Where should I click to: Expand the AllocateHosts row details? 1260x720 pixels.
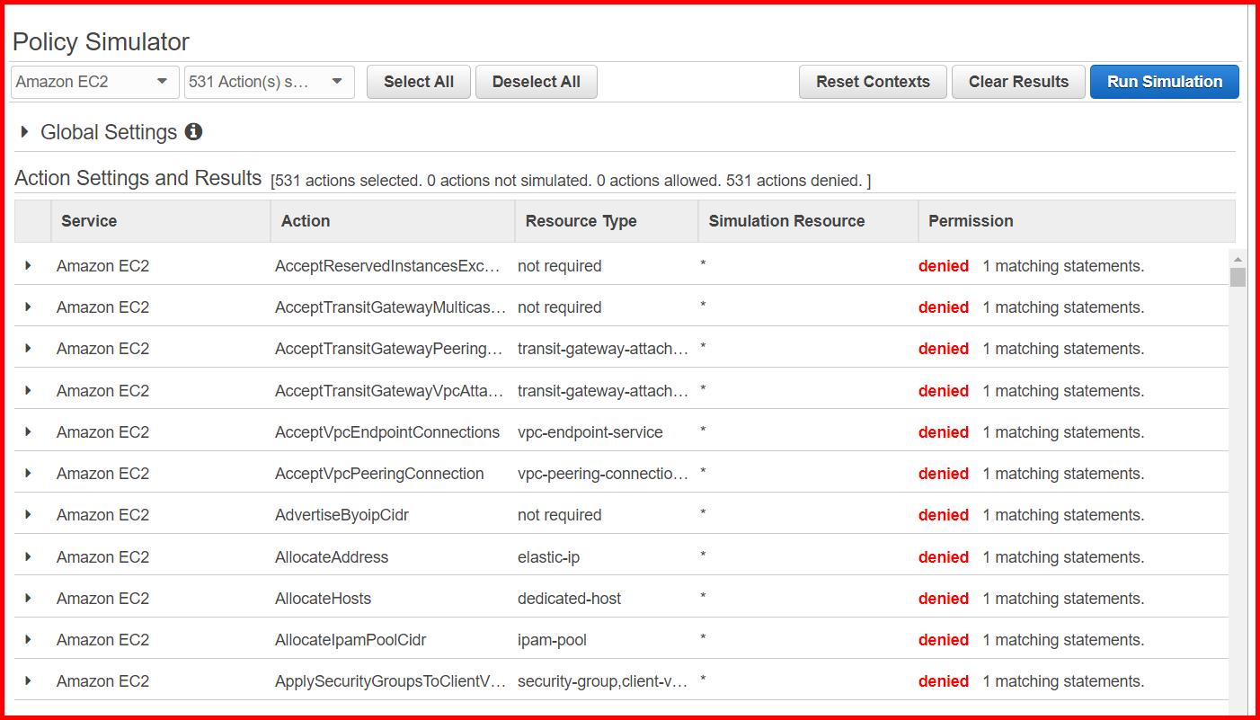[x=27, y=598]
